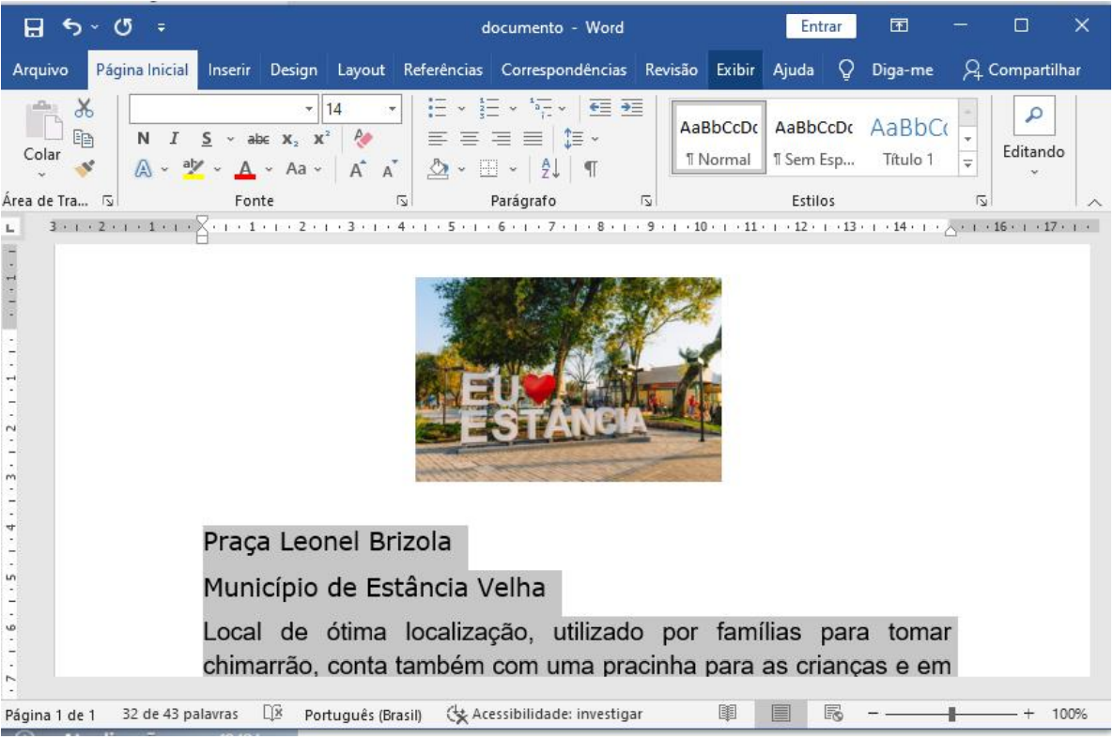Open the ribbon display options
Viewport: 1113px width, 739px height.
coord(899,26)
